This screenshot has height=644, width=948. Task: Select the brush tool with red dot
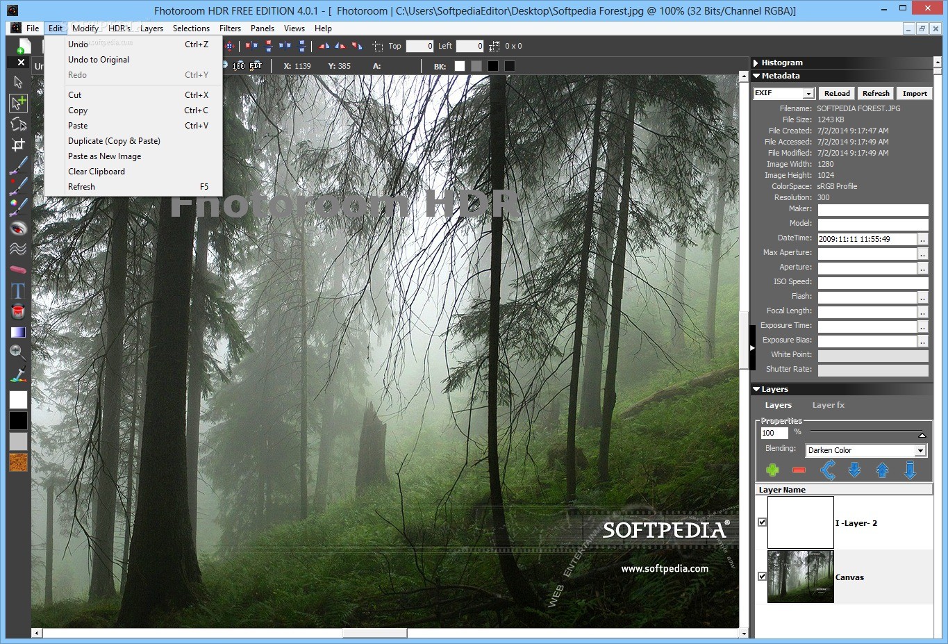tap(18, 186)
